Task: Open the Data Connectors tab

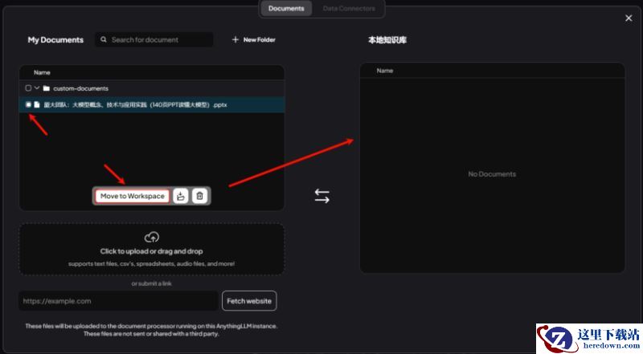Action: [x=349, y=9]
